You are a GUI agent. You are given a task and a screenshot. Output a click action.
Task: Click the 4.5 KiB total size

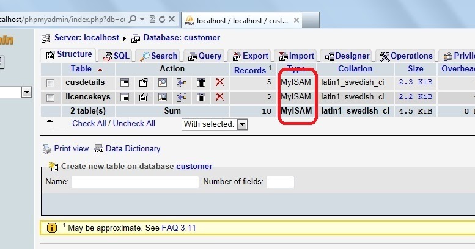(x=415, y=111)
